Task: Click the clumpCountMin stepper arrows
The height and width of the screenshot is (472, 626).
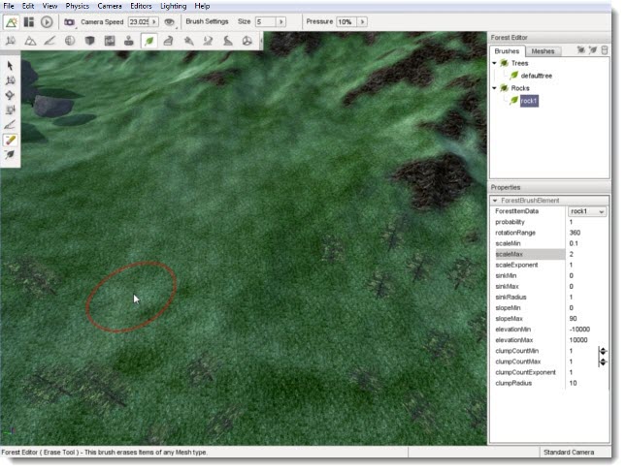Action: [x=603, y=351]
